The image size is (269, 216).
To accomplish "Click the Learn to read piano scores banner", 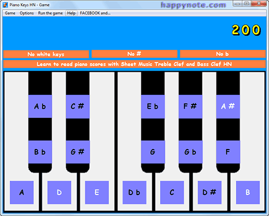I will 134,64.
